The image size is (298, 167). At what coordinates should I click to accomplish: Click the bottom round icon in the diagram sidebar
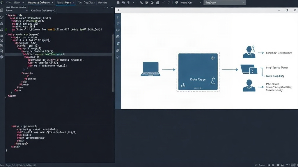tap(118, 57)
